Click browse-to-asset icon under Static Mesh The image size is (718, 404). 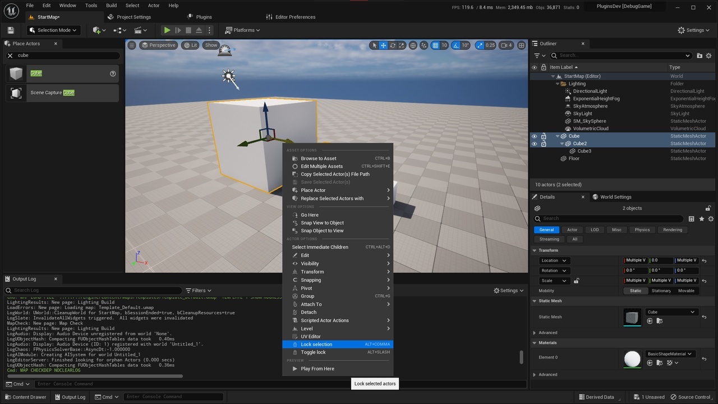click(x=660, y=321)
